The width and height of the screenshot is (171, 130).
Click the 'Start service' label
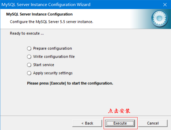(44, 65)
